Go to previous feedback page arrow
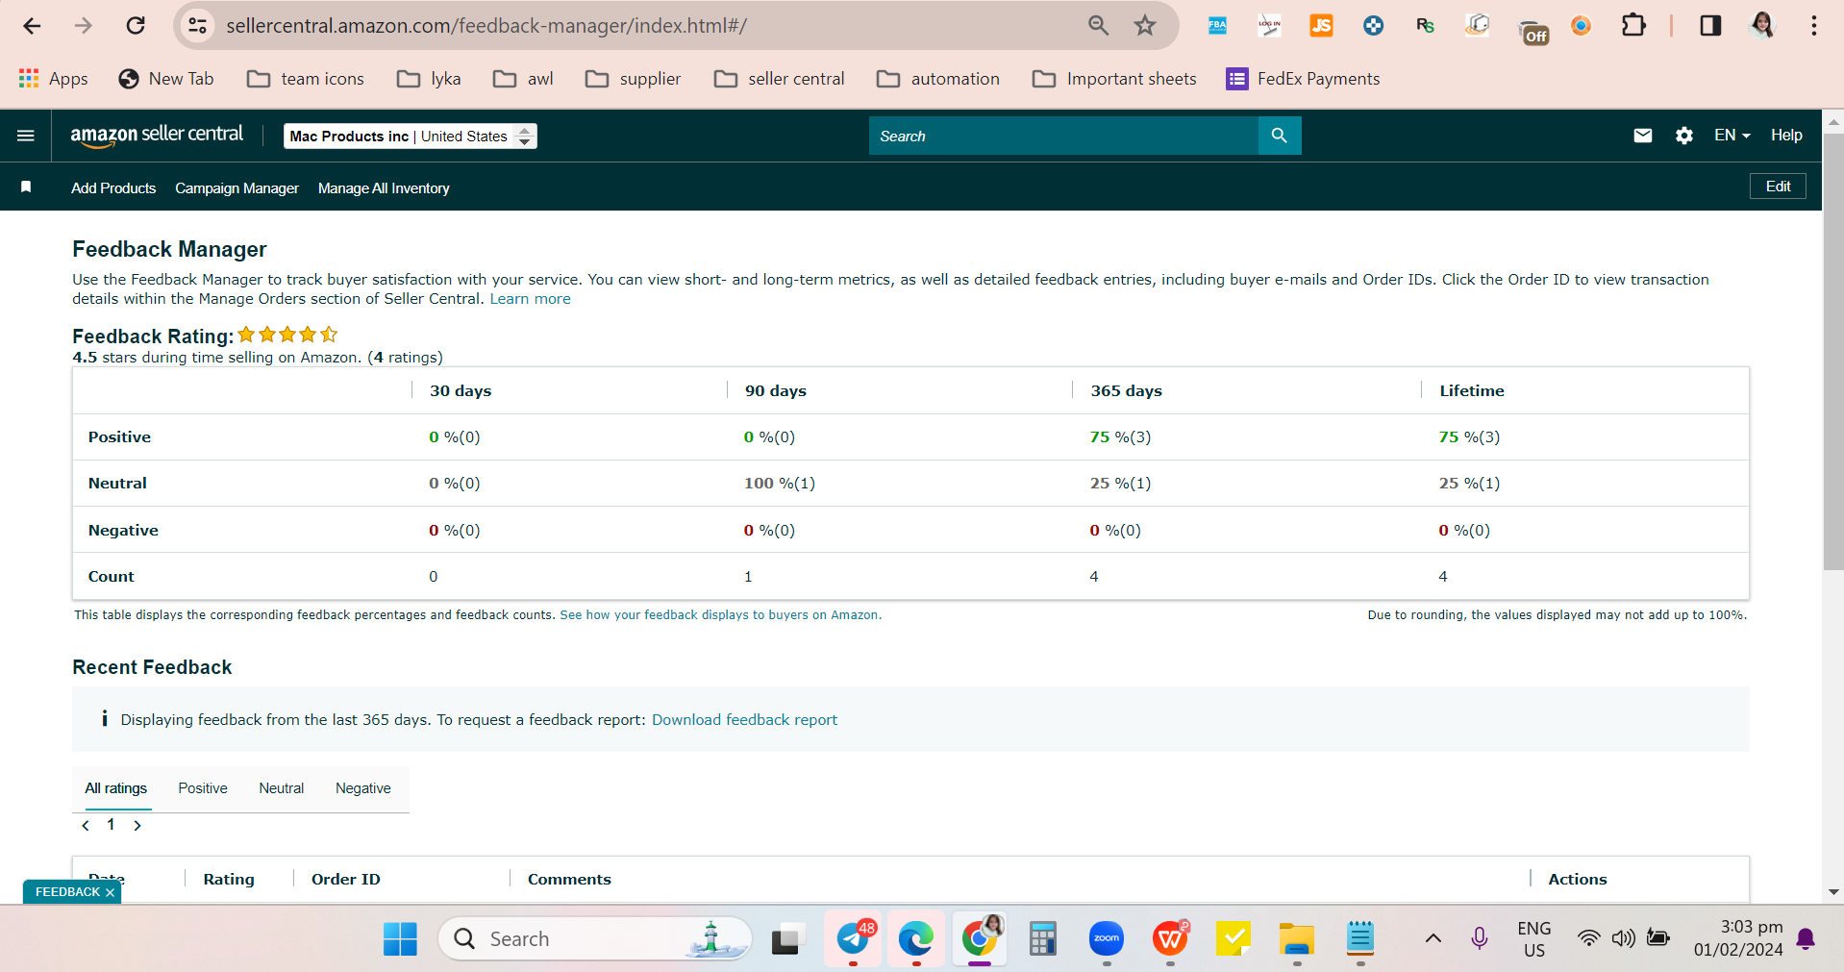 tap(86, 826)
